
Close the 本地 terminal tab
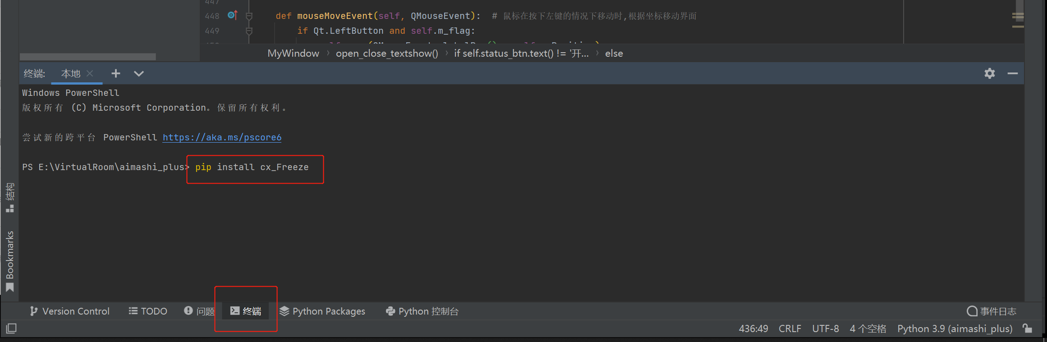pyautogui.click(x=90, y=73)
